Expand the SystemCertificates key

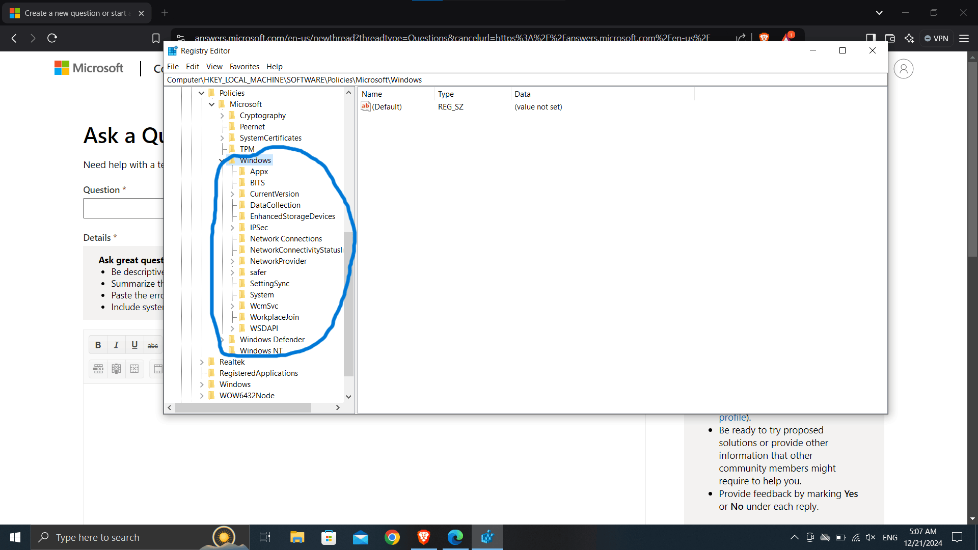pos(222,138)
